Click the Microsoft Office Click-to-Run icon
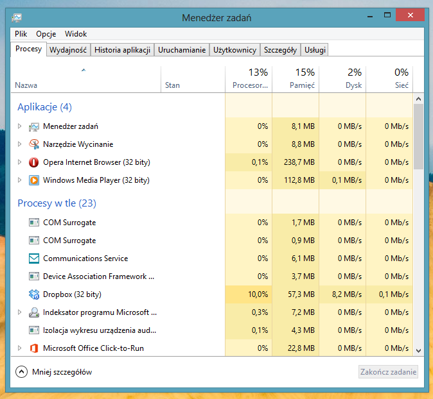The image size is (433, 399). click(34, 348)
